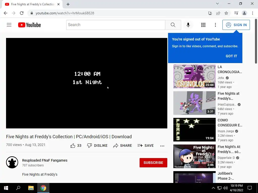The image size is (258, 193).
Task: Open more actions ellipsis under video
Action: pos(162,146)
